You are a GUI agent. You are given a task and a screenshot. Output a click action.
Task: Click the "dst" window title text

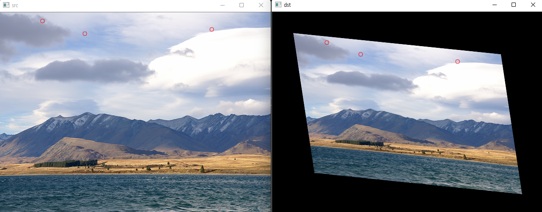tap(287, 5)
